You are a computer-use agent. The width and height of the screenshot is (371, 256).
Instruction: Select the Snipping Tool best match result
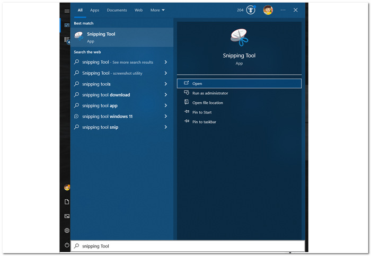[x=122, y=37]
